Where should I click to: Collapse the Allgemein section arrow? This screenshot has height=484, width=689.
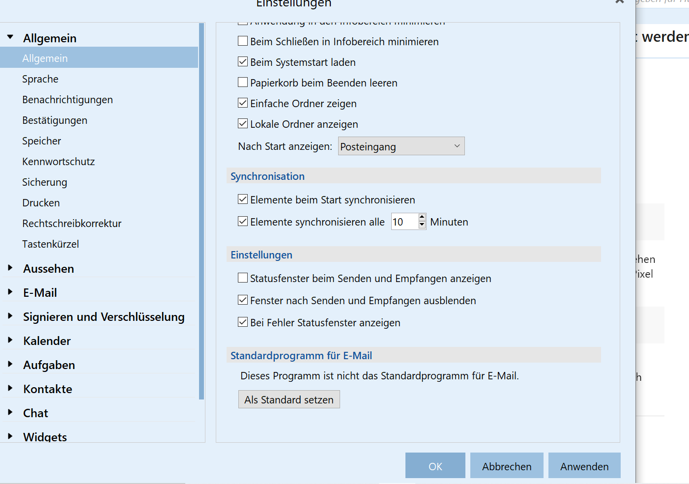[x=10, y=37]
